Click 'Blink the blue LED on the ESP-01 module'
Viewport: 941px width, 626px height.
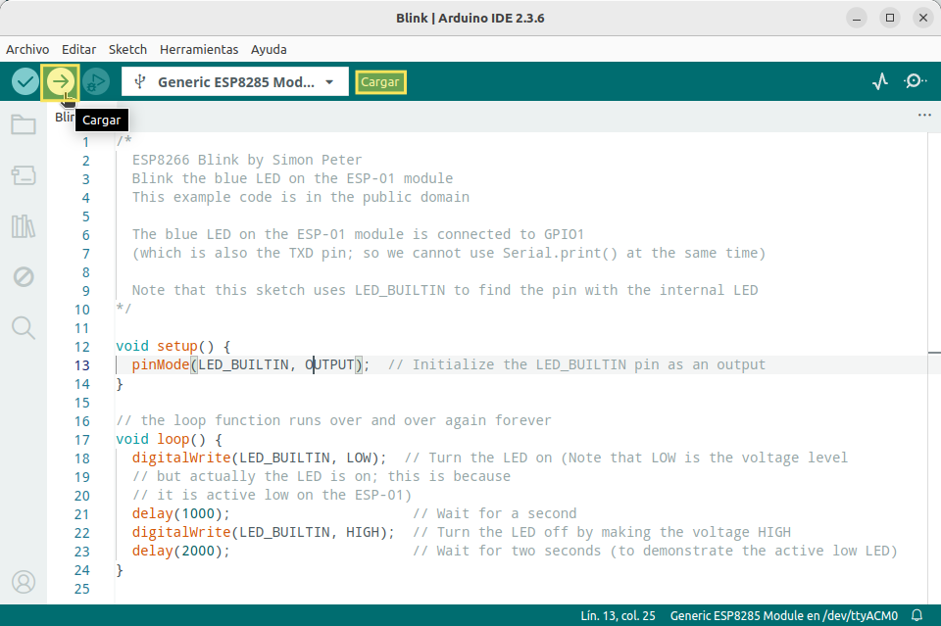point(292,178)
